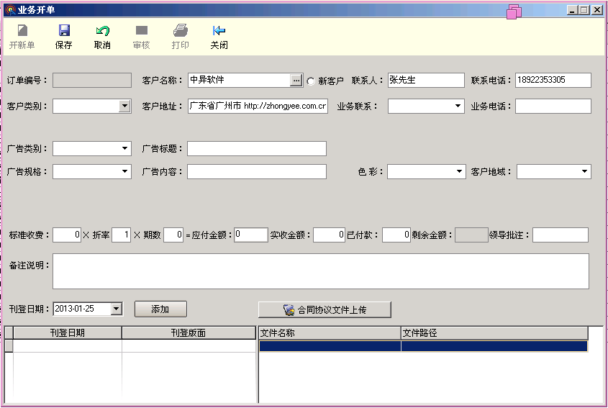Expand the 广告类别 dropdown list
The height and width of the screenshot is (408, 608).
click(124, 149)
